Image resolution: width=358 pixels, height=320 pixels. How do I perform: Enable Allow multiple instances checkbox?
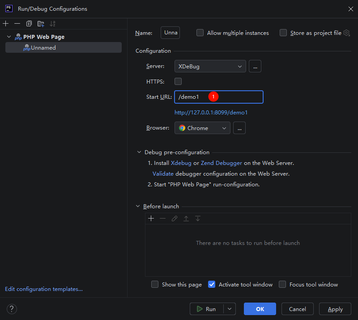[200, 33]
